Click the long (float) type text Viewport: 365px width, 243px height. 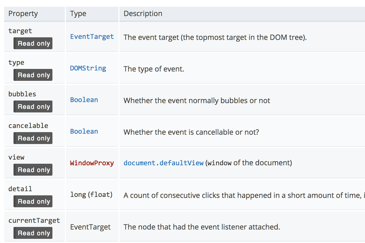(x=91, y=195)
